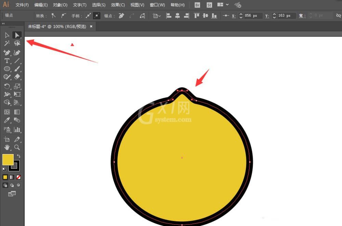
Task: Select the Width/Warp tool
Action: (7, 94)
